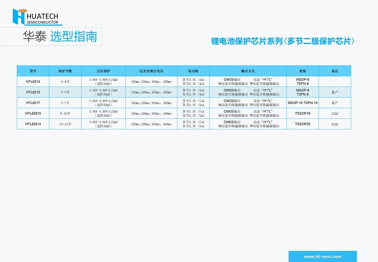The height and width of the screenshot is (262, 378).
Task: Click the HTL6214 model cell
Action: coord(33,81)
